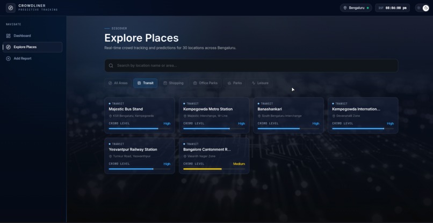Open Kempegowda International card

click(x=363, y=115)
